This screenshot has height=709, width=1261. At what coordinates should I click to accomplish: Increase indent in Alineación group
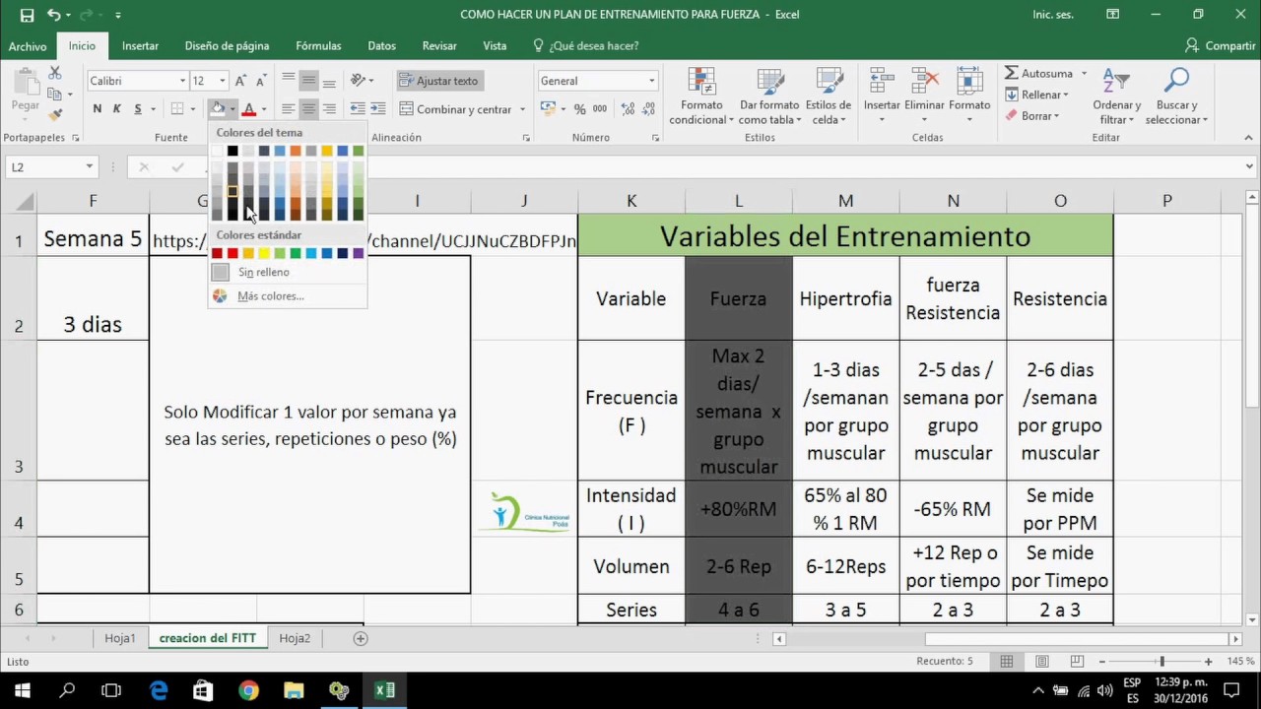(379, 109)
